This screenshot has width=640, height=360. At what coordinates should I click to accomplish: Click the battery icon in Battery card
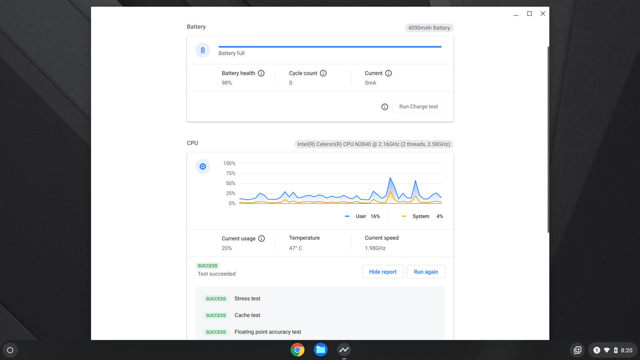coord(203,50)
